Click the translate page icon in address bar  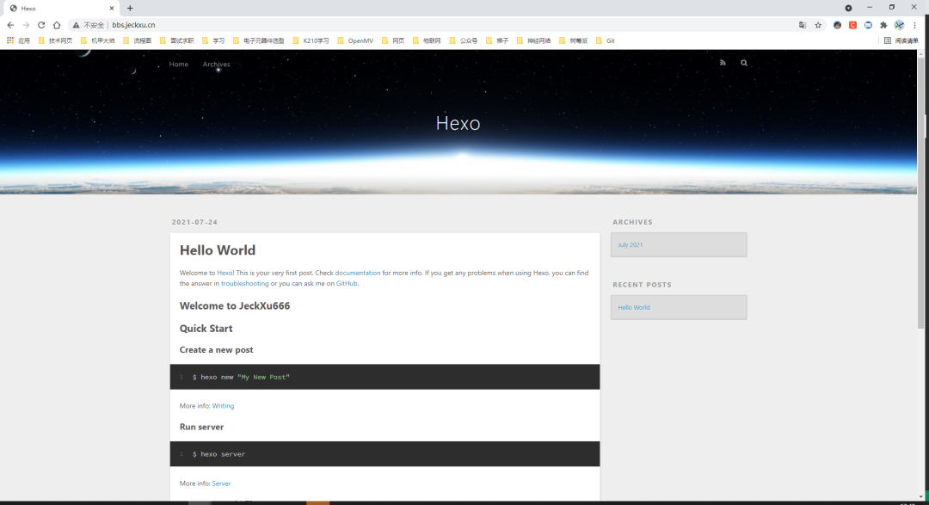803,25
